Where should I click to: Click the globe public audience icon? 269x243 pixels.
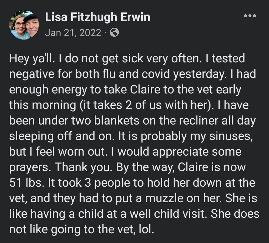pyautogui.click(x=114, y=33)
